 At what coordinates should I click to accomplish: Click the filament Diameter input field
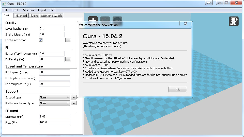coord(55,116)
